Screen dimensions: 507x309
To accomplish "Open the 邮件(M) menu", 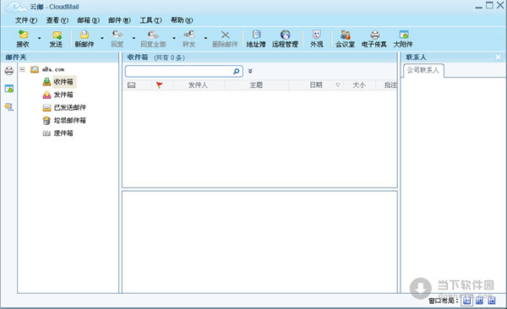I will [x=120, y=20].
